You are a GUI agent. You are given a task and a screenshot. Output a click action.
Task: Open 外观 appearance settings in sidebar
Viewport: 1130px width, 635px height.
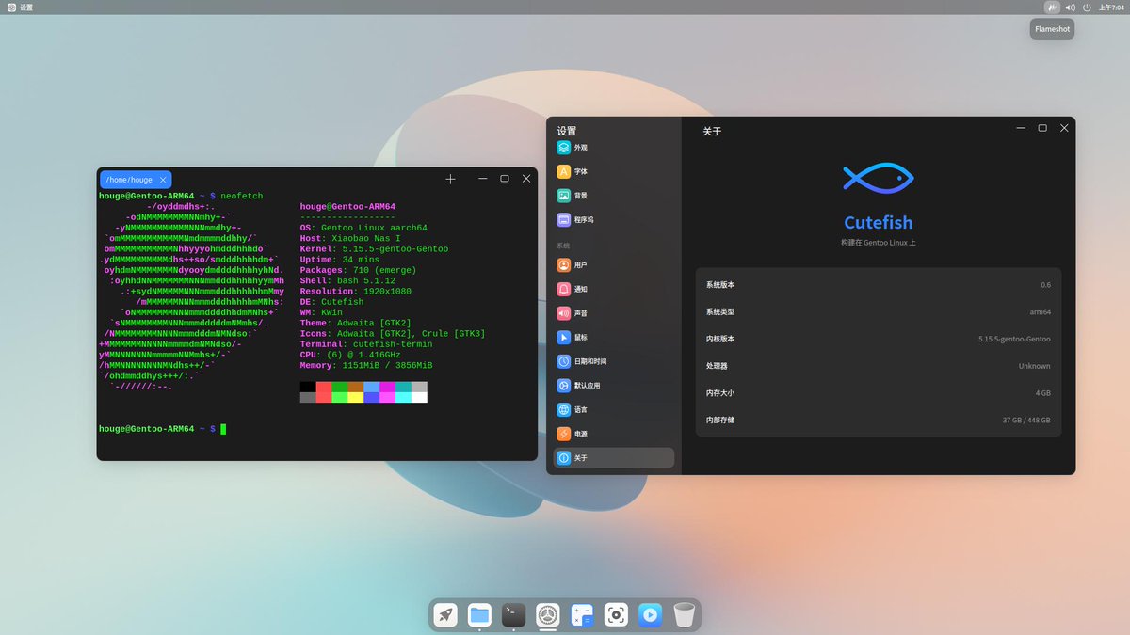614,148
